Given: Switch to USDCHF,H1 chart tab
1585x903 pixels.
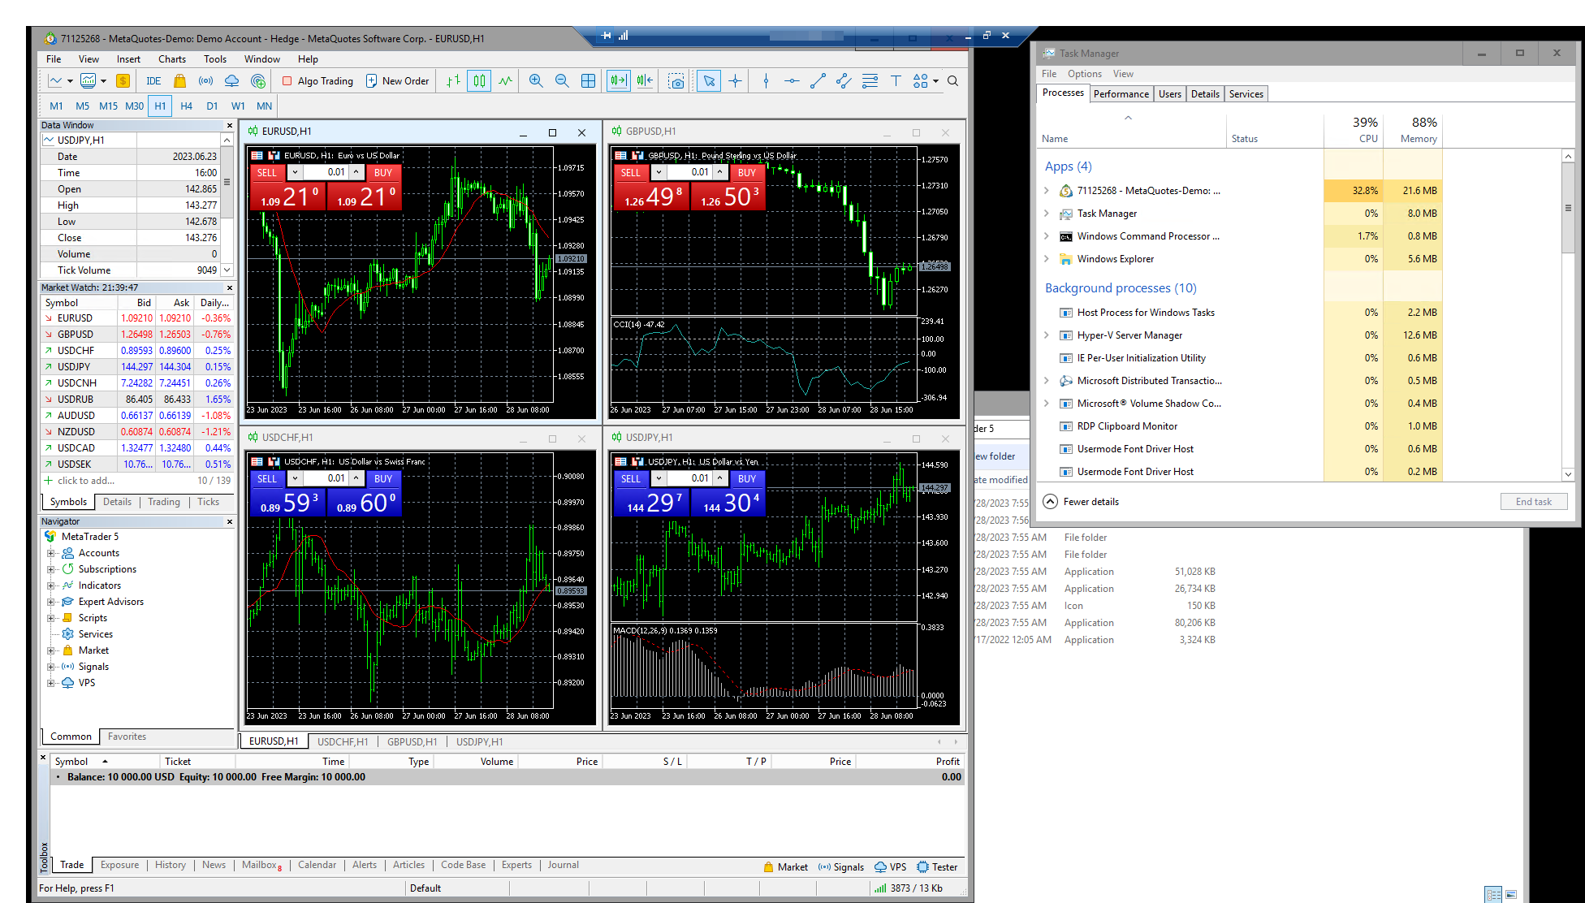Looking at the screenshot, I should (x=342, y=742).
